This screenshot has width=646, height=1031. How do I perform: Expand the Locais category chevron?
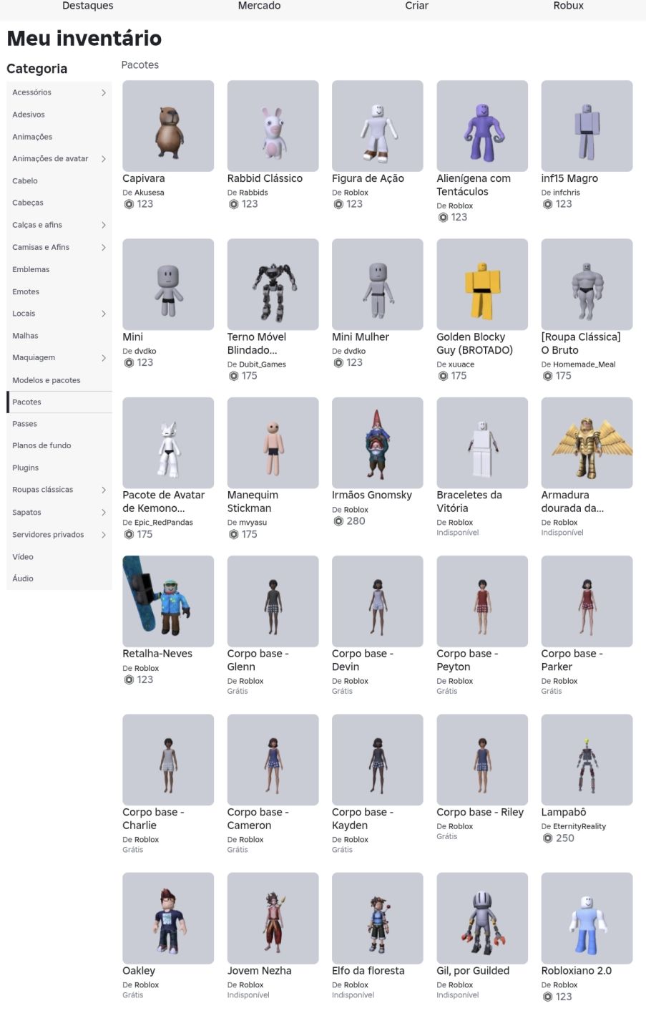click(104, 314)
